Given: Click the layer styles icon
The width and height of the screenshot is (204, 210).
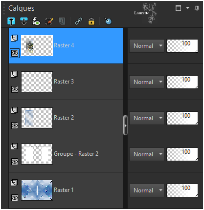Looking at the screenshot, I should click(62, 21).
